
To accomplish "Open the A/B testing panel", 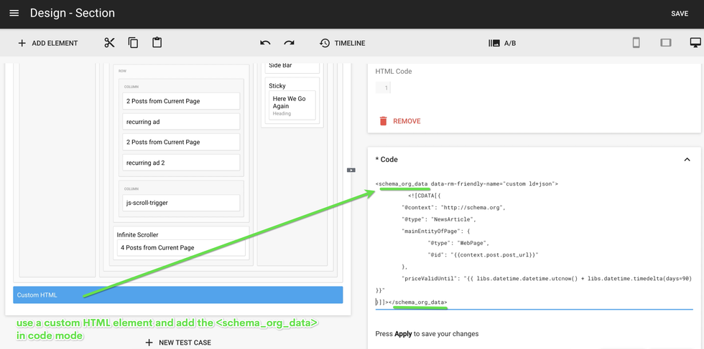I will tap(502, 43).
